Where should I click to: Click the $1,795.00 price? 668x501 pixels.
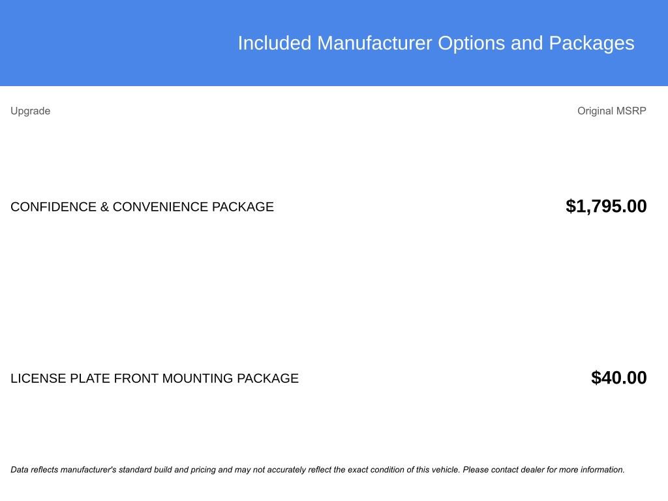[x=606, y=206]
